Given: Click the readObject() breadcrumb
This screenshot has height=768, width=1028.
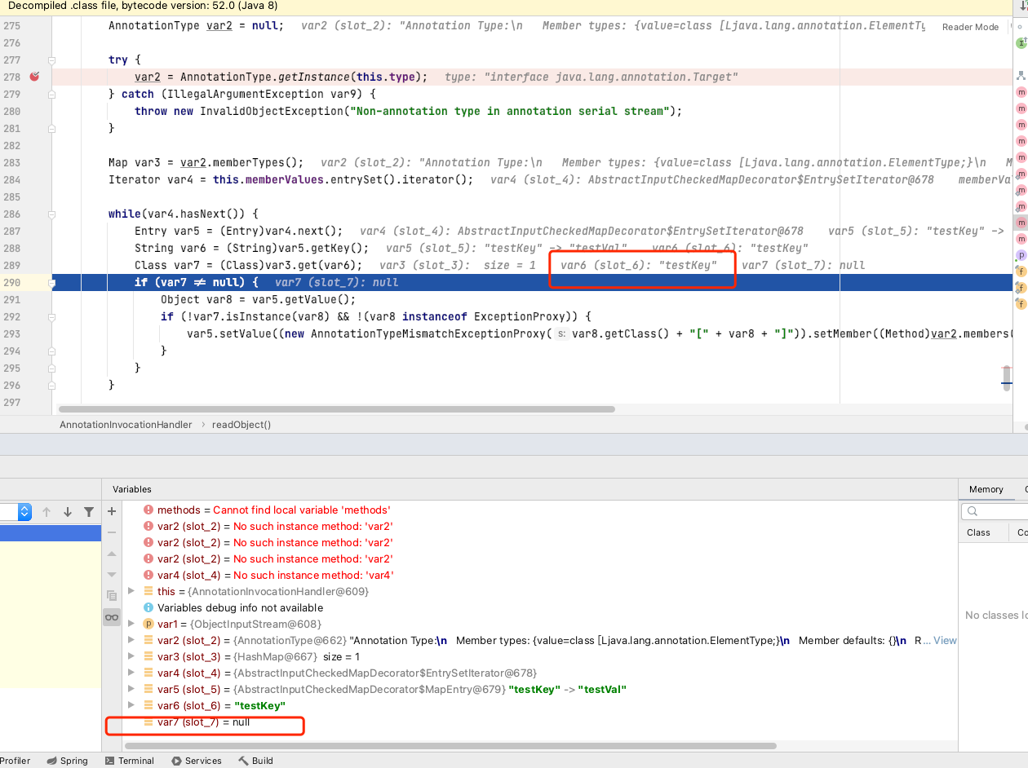Looking at the screenshot, I should (x=241, y=424).
